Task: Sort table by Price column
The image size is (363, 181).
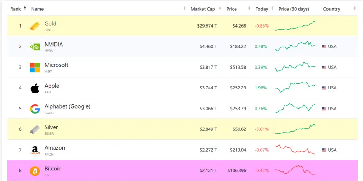Action: coord(231,9)
